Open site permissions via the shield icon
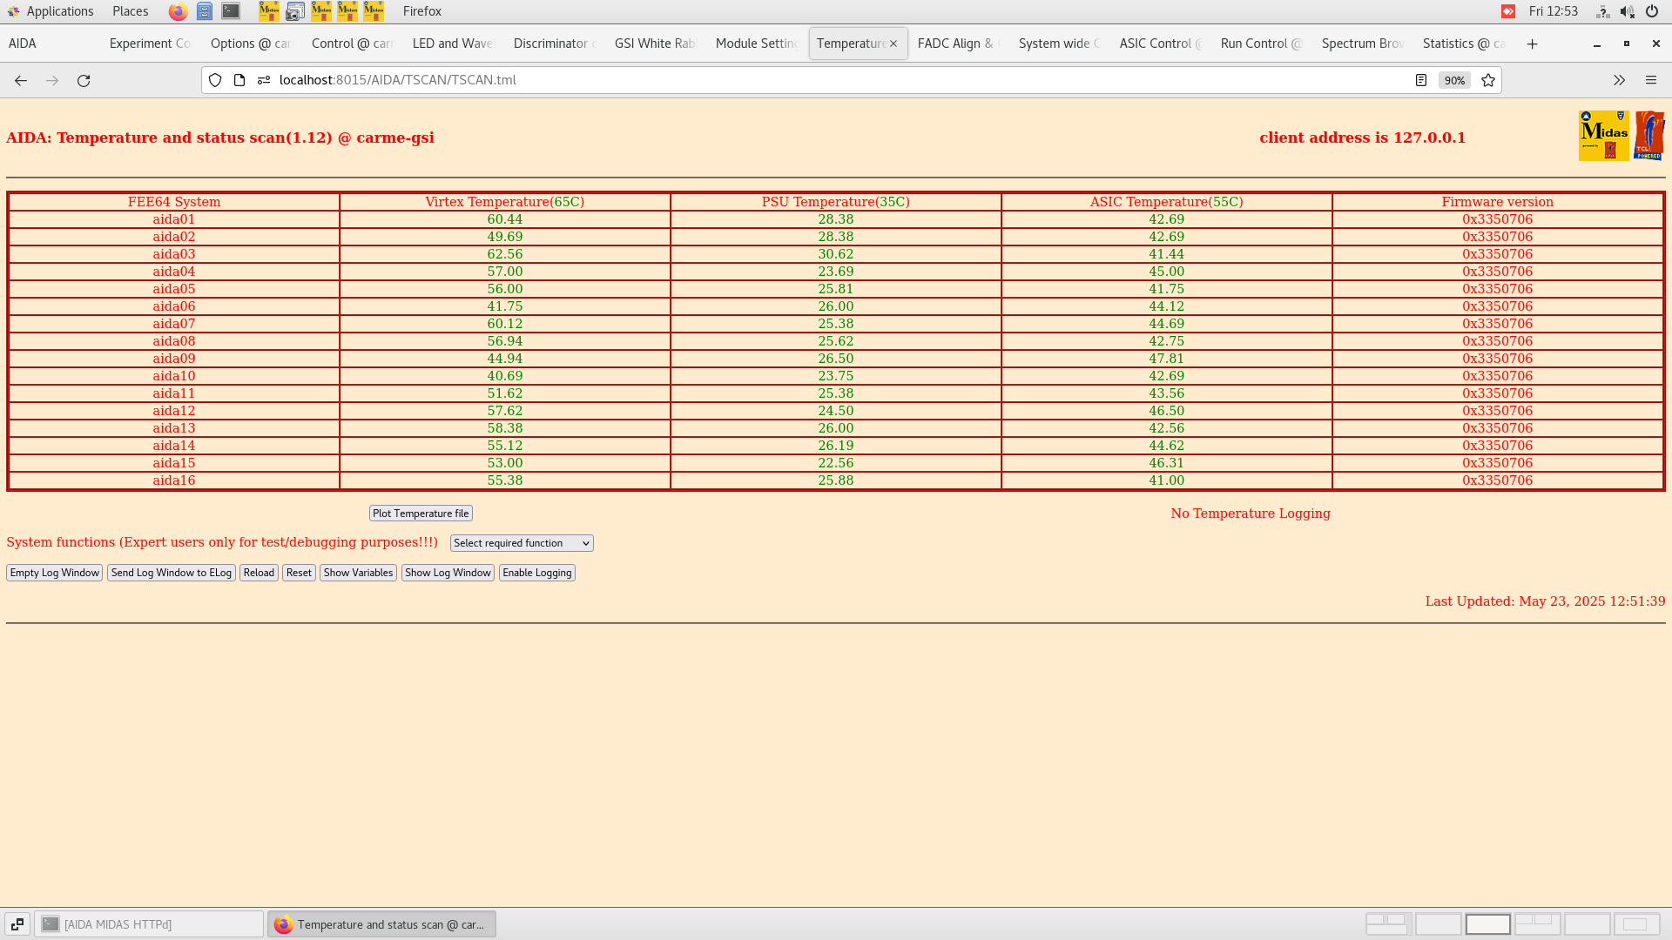Screen dimensions: 1672x940 tap(215, 80)
